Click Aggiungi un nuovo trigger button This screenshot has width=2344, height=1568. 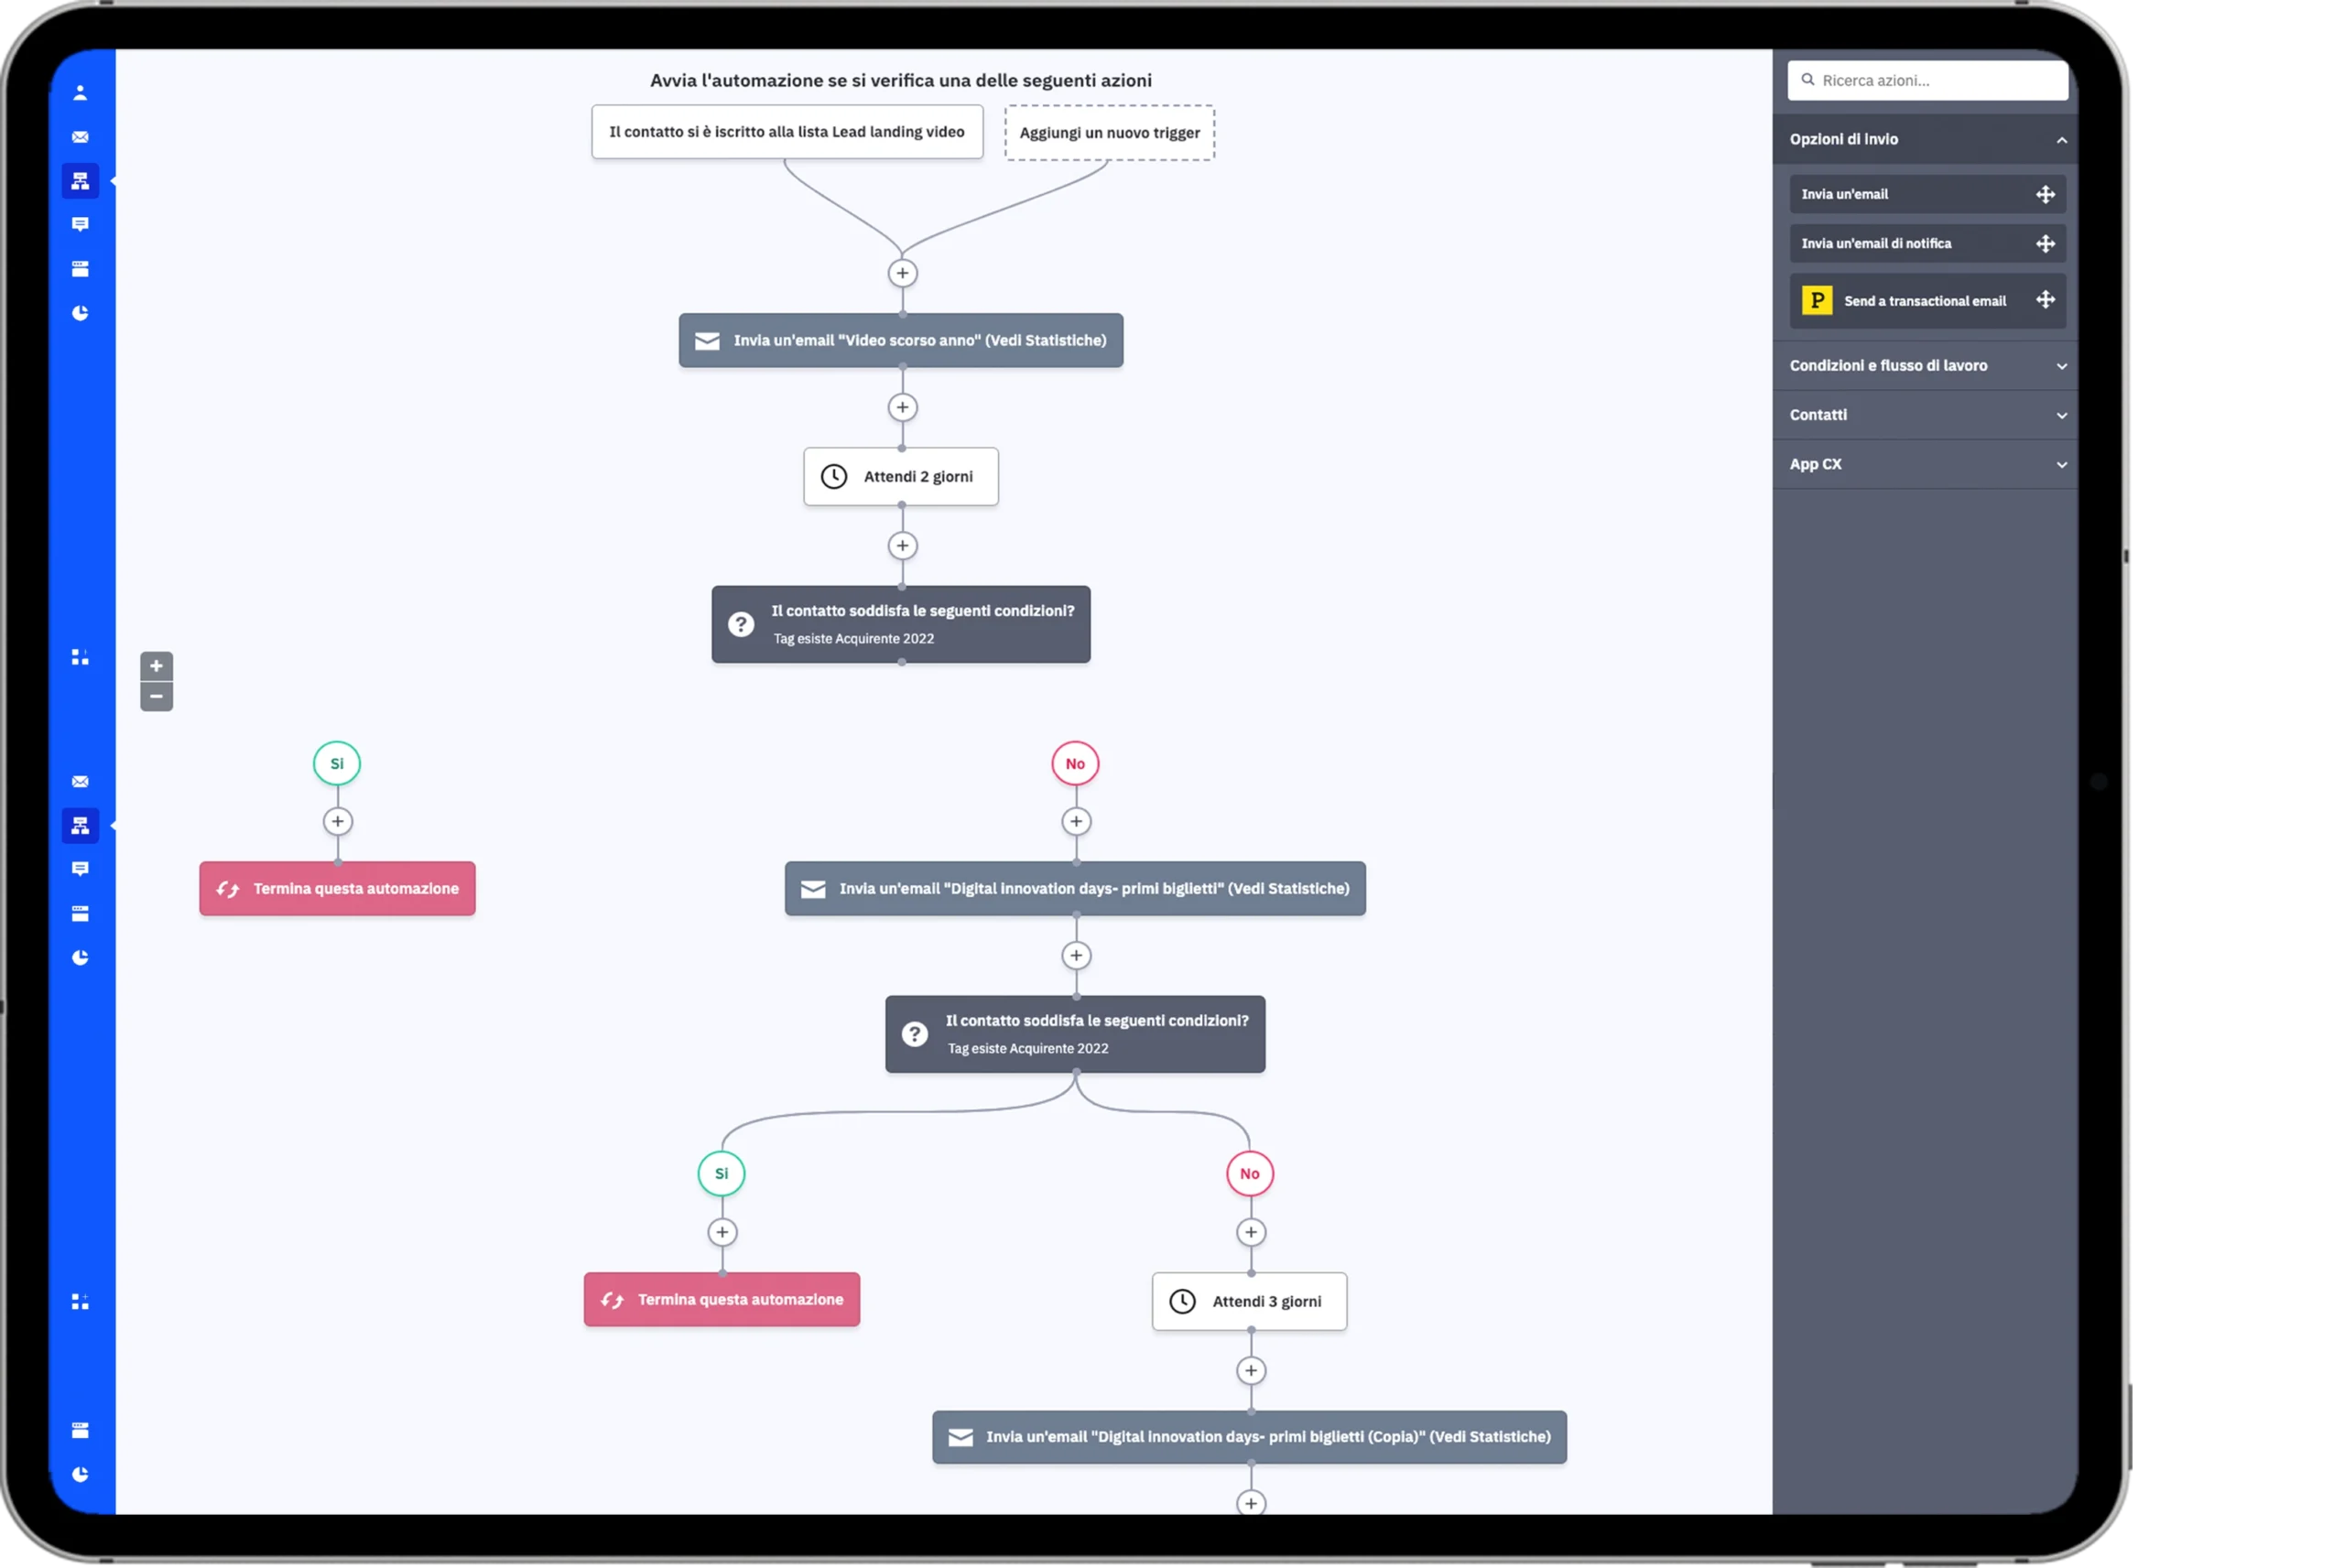click(x=1110, y=131)
